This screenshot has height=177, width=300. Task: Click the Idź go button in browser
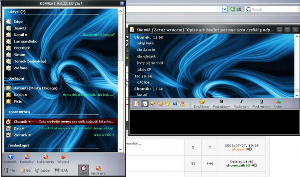236,9
